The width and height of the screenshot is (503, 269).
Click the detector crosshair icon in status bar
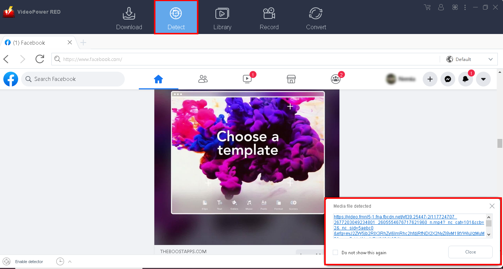point(6,261)
